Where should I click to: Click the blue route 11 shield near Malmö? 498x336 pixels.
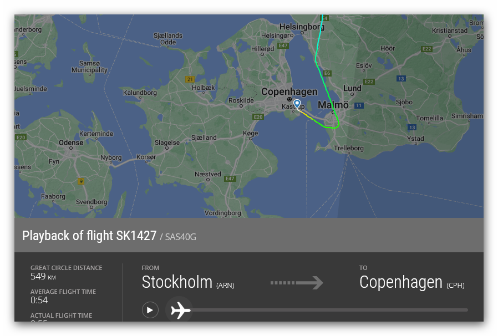coord(359,105)
